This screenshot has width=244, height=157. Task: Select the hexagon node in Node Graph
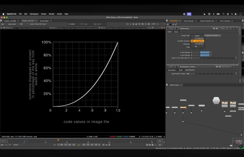tap(216, 101)
